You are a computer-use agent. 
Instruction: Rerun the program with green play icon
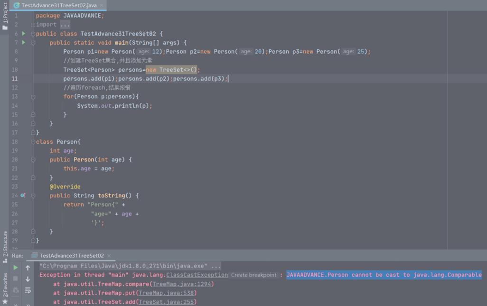[15, 268]
